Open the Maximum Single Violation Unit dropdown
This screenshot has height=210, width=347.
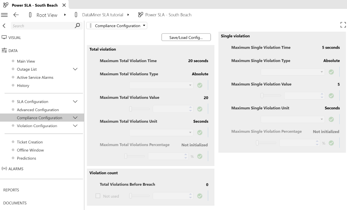coord(293,119)
